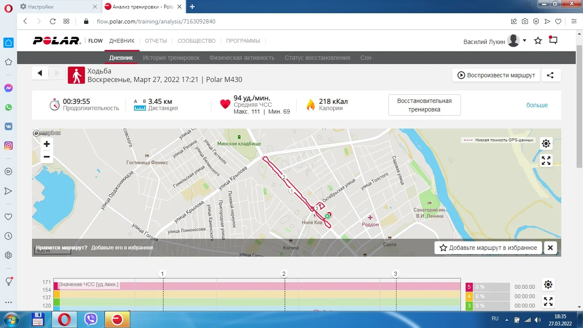
Task: Switch to the Сон tab
Action: 366,58
